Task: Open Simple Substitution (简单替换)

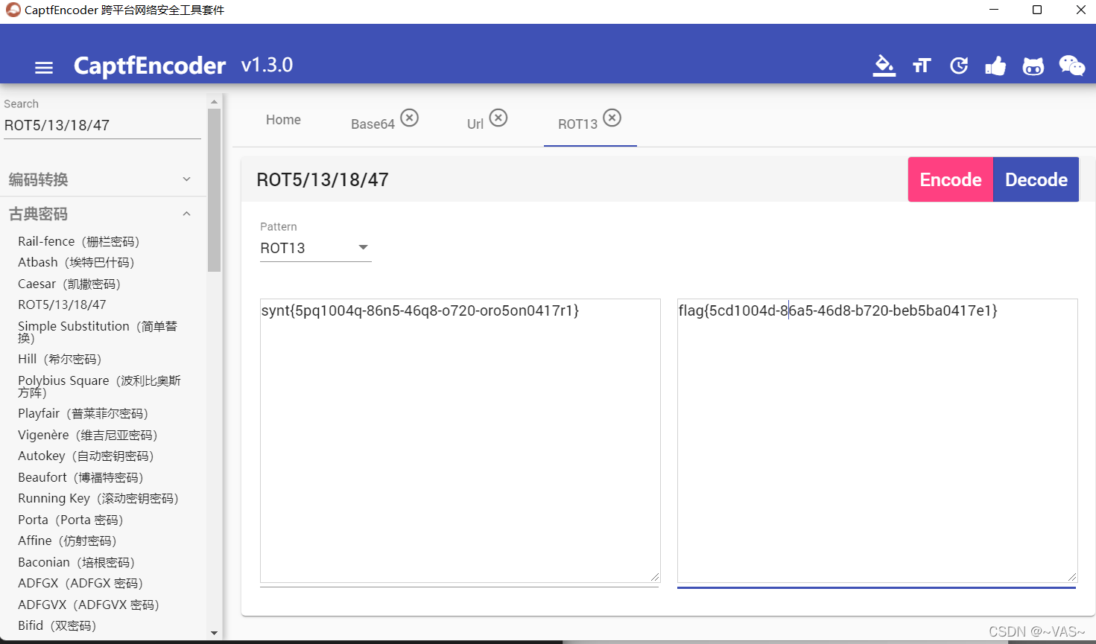Action: [x=98, y=332]
